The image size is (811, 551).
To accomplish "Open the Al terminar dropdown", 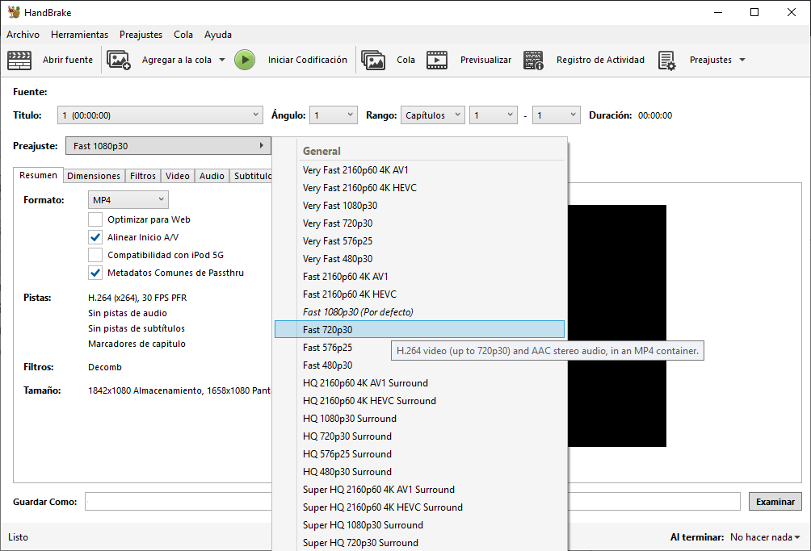I will click(x=765, y=537).
